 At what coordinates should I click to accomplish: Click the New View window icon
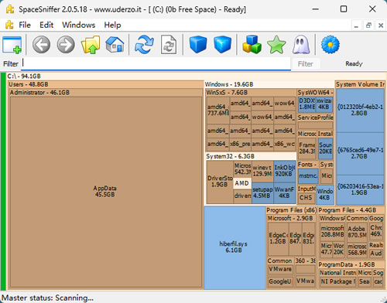[x=12, y=45]
